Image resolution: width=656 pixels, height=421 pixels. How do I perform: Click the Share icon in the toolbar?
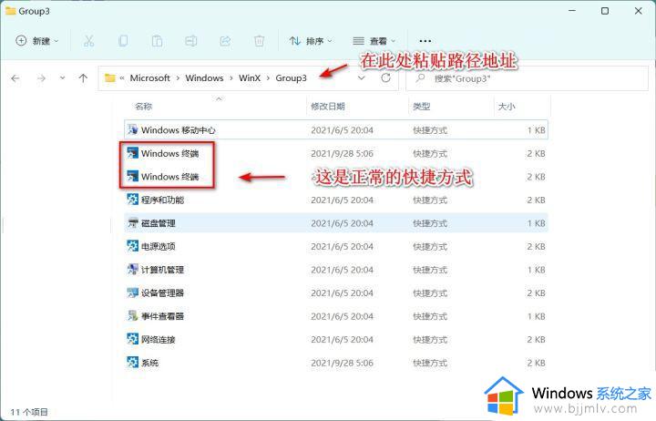pyautogui.click(x=225, y=41)
